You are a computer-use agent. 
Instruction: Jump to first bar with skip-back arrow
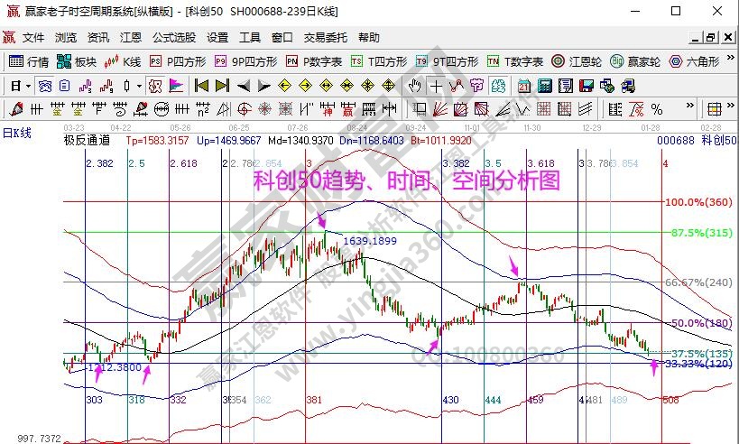coord(201,86)
